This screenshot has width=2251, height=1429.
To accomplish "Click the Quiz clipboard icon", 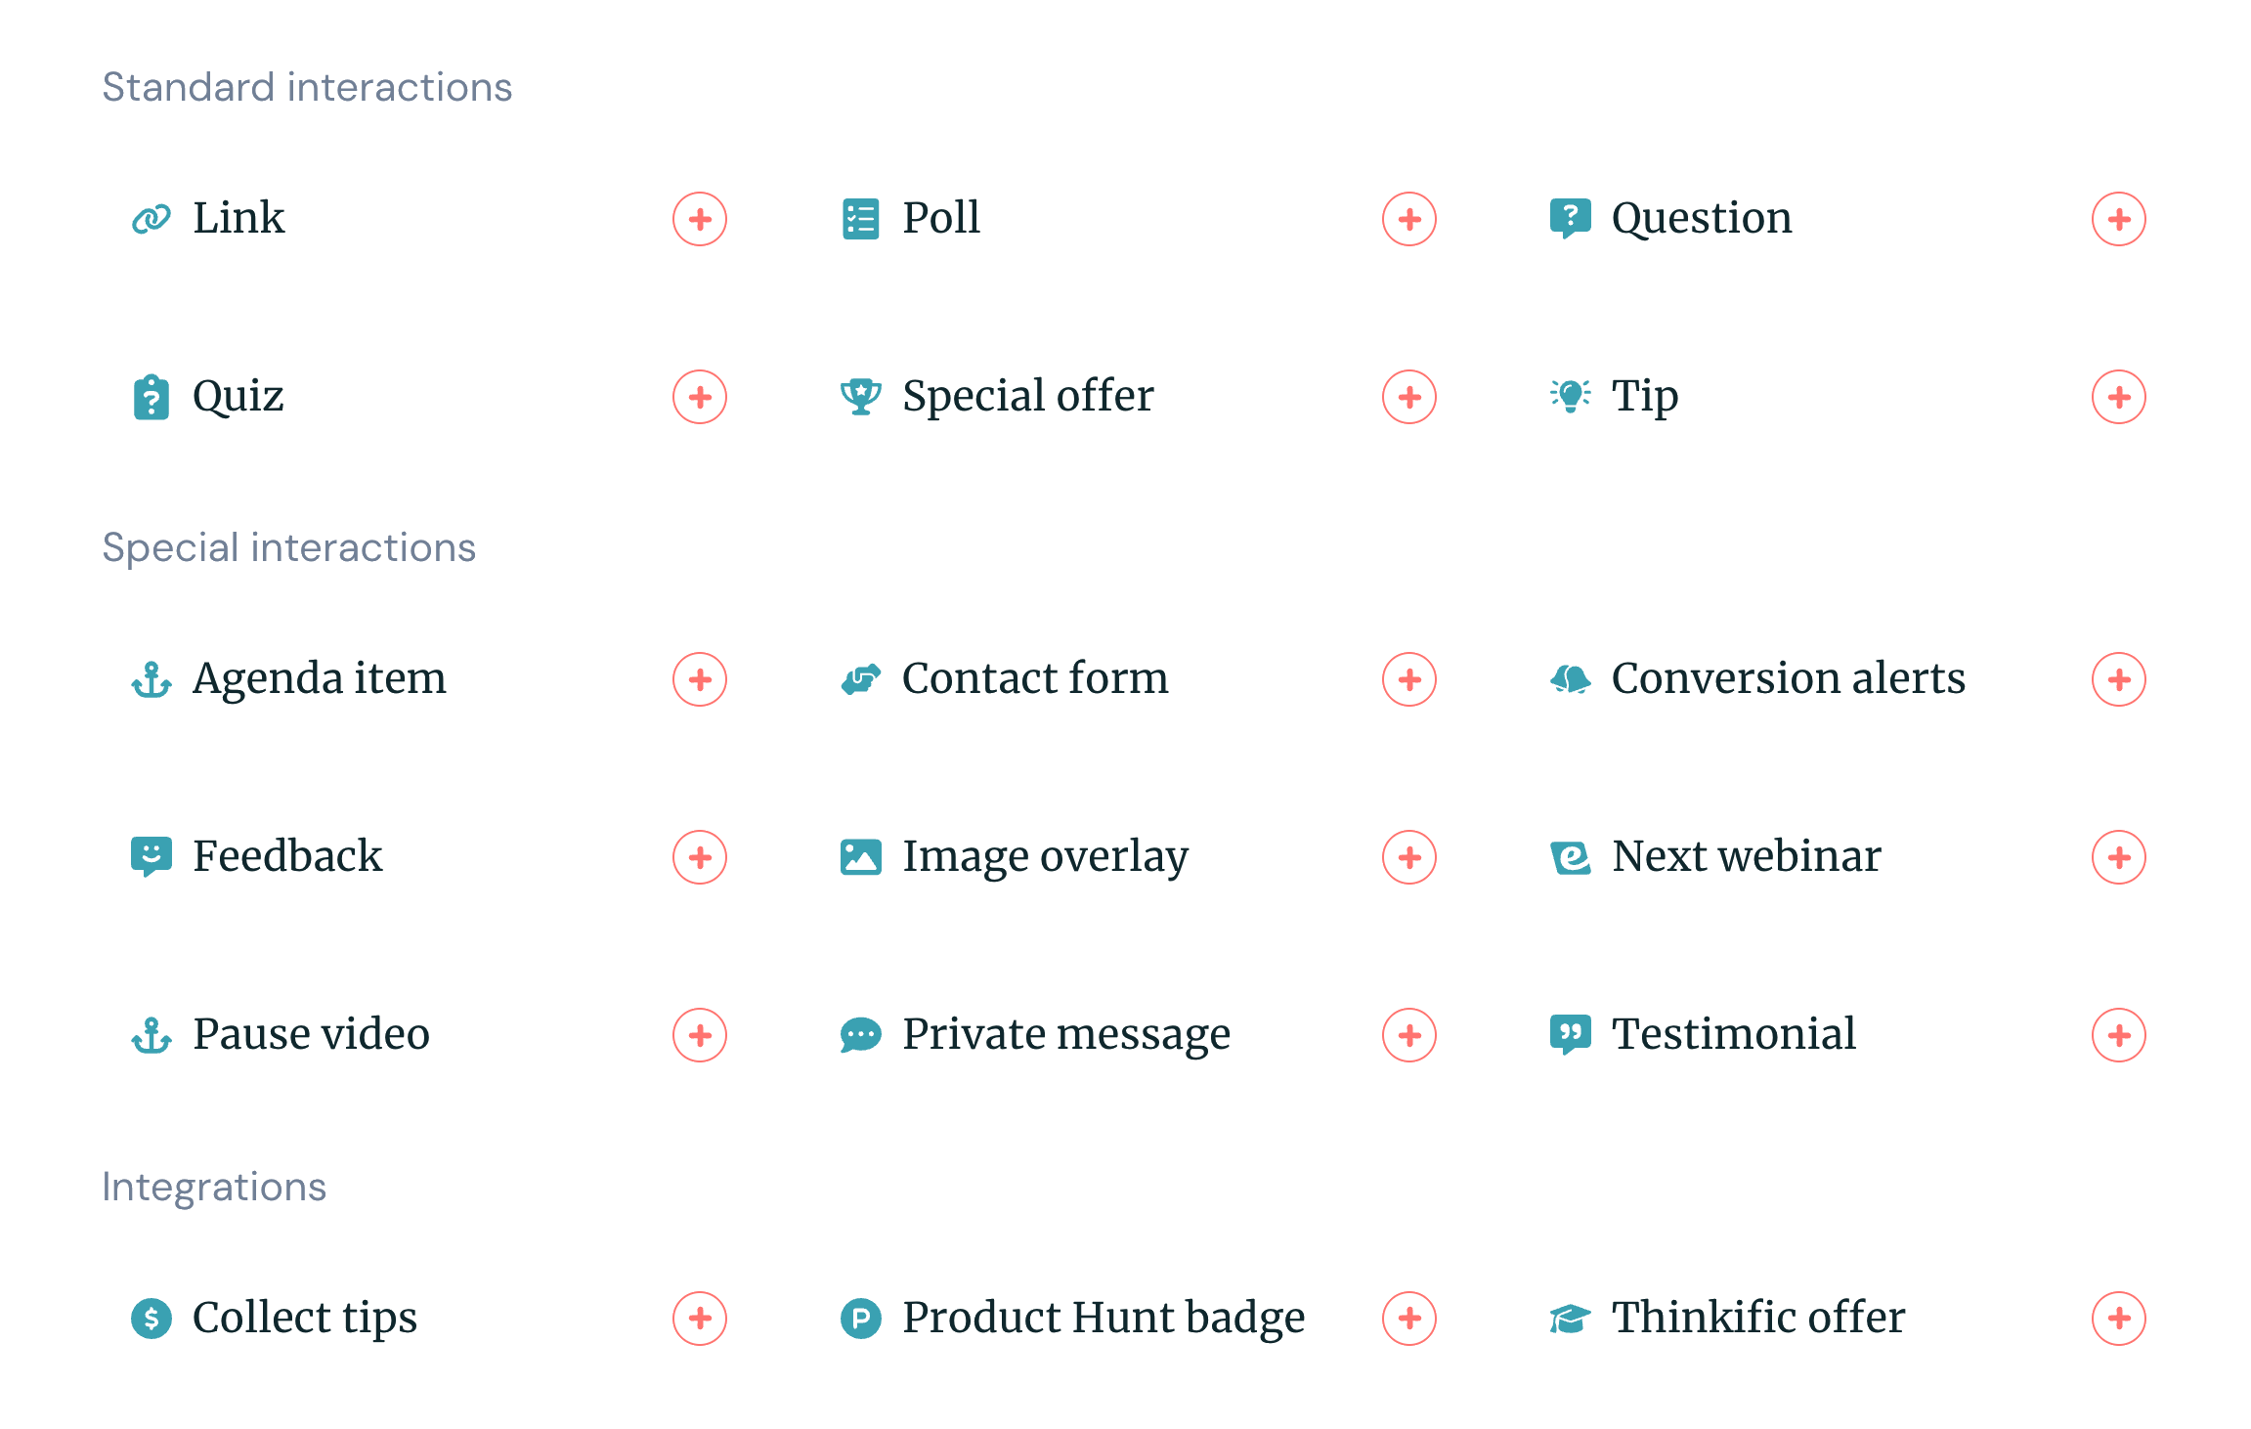I will click(152, 397).
